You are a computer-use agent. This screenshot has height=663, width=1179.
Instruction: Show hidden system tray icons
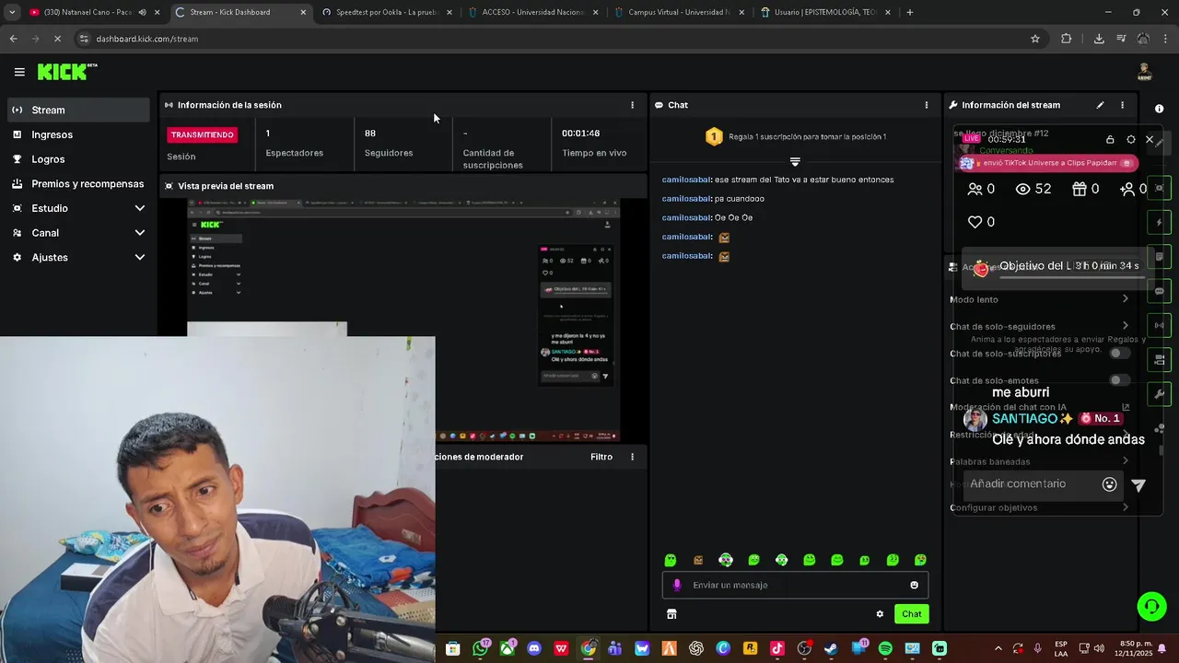(998, 648)
